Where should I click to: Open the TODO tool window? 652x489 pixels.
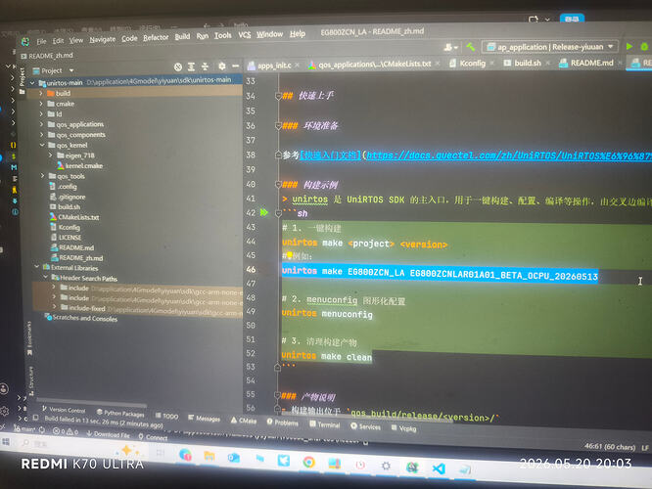[166, 416]
